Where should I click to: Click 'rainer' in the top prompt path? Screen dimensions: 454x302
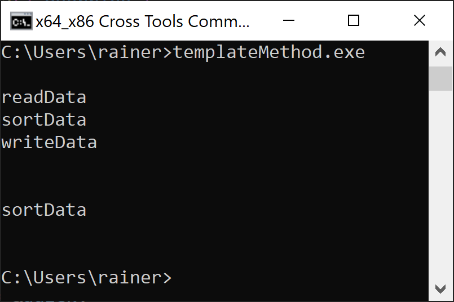pyautogui.click(x=130, y=52)
